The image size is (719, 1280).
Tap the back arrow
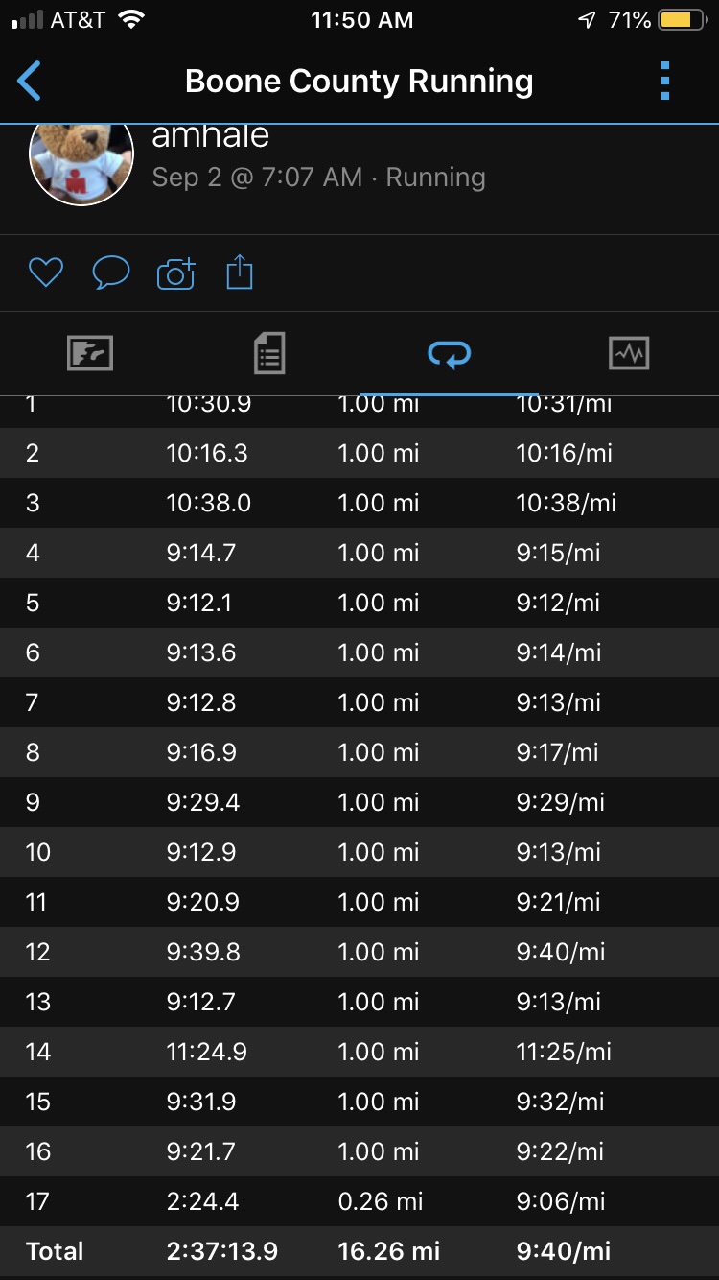30,82
